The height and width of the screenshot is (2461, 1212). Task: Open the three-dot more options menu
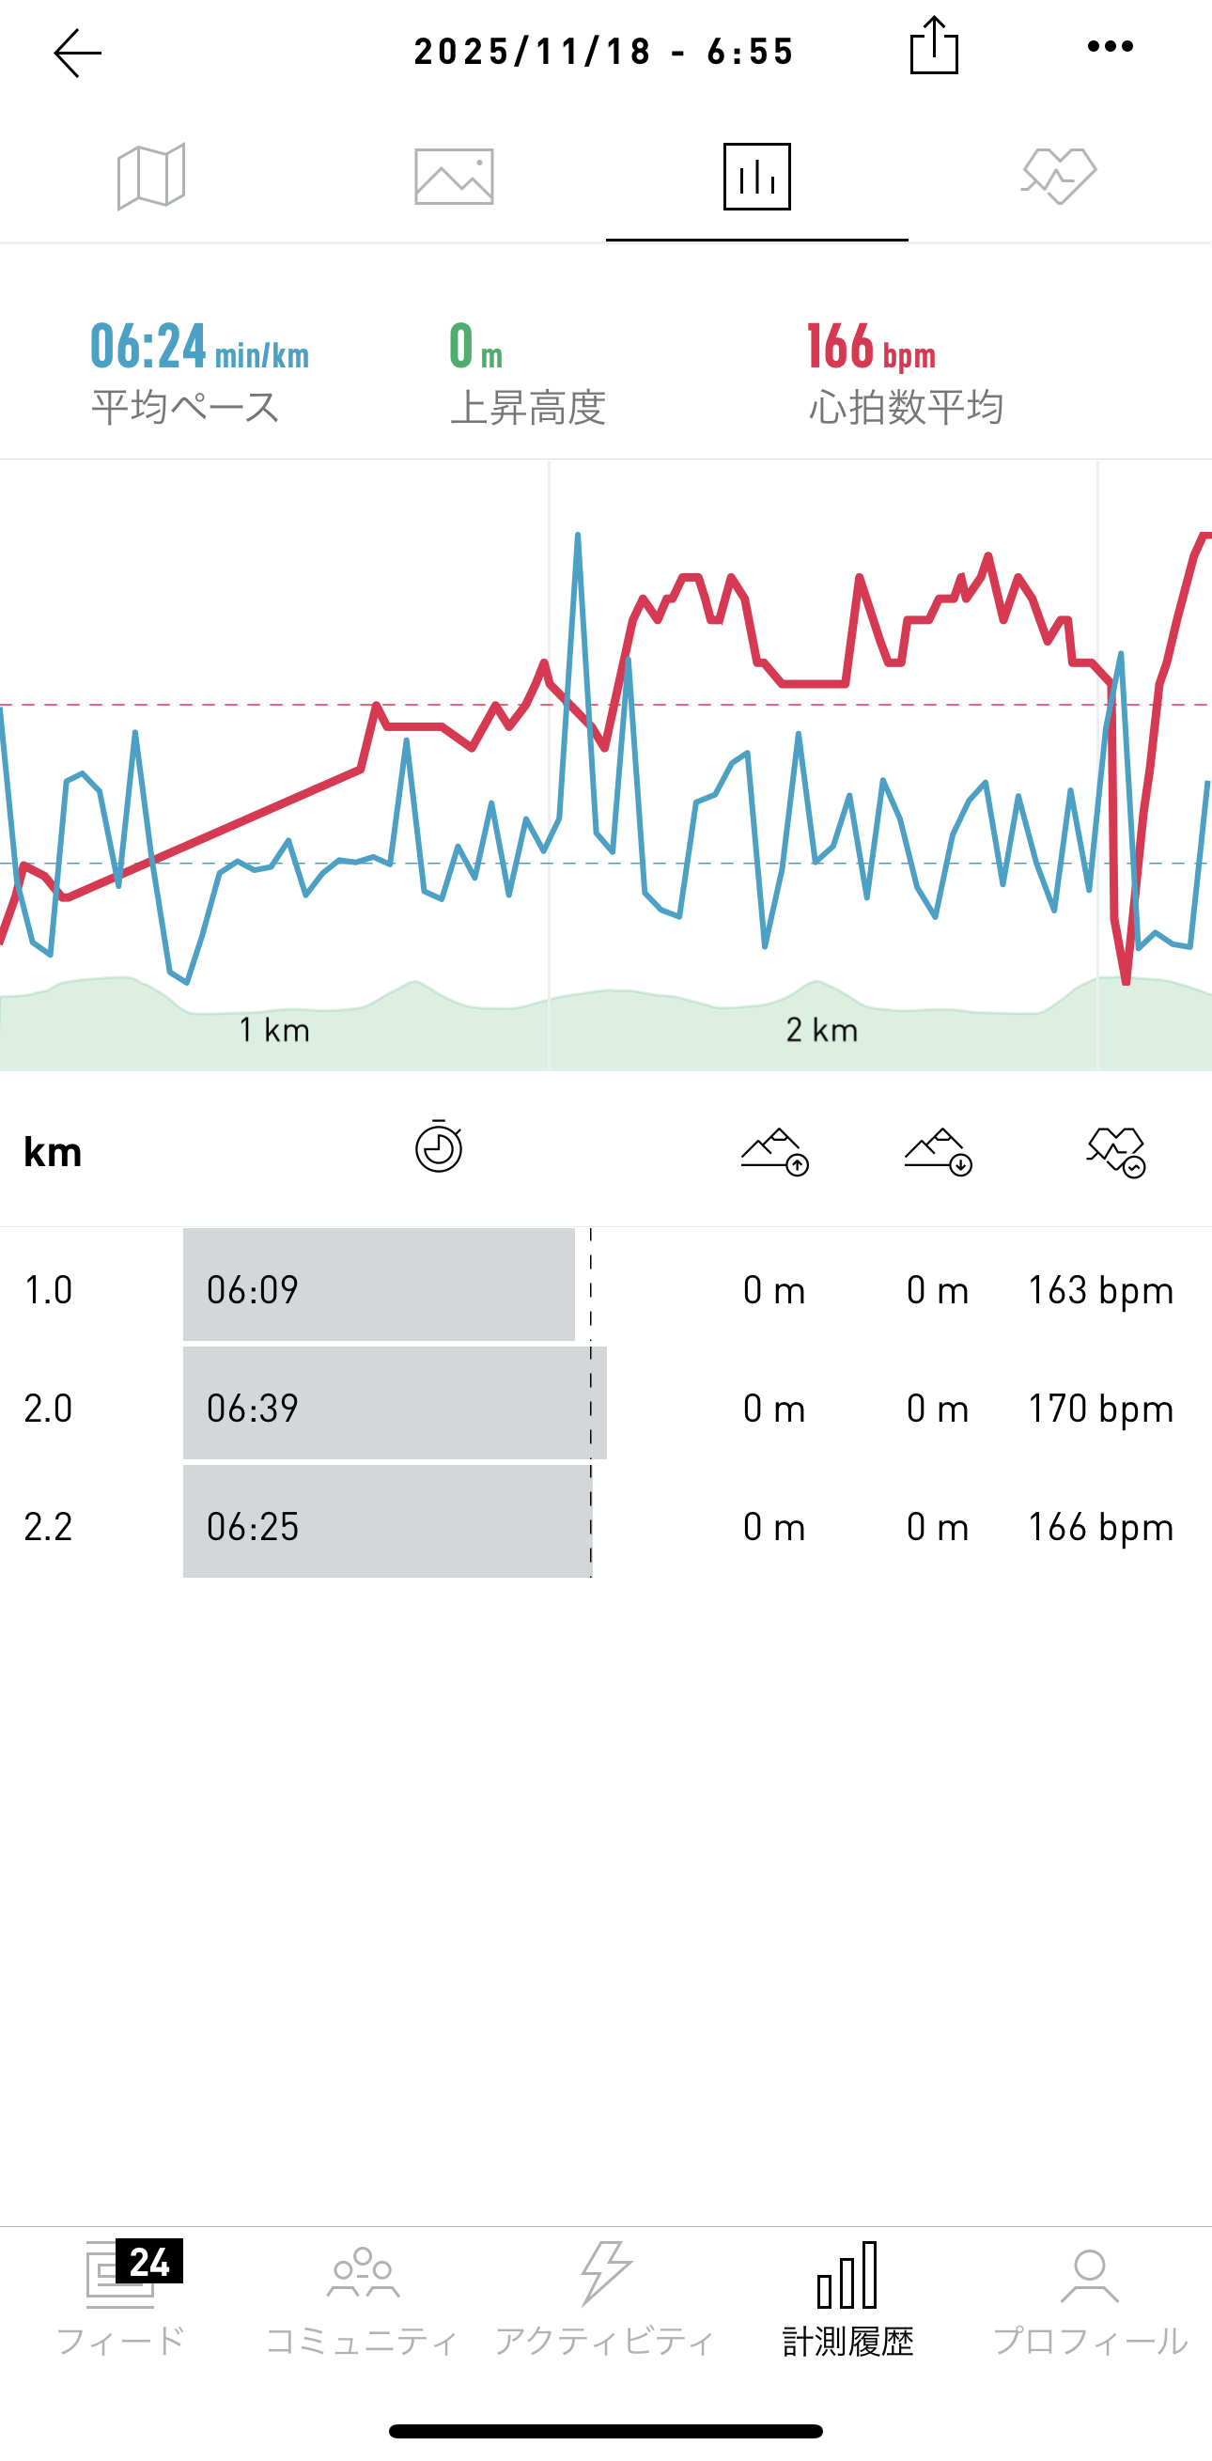1110,46
